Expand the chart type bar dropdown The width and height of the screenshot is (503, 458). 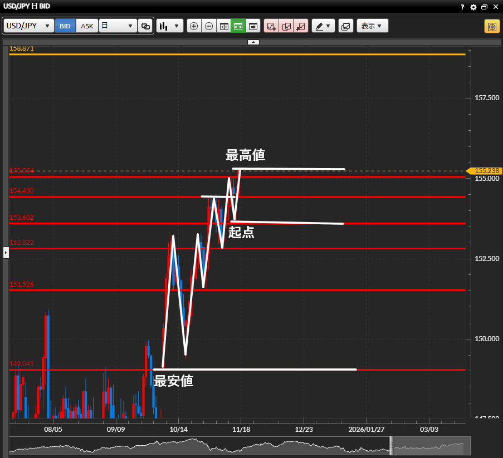pyautogui.click(x=170, y=26)
